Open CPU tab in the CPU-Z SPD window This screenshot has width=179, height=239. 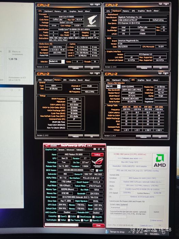108,80
